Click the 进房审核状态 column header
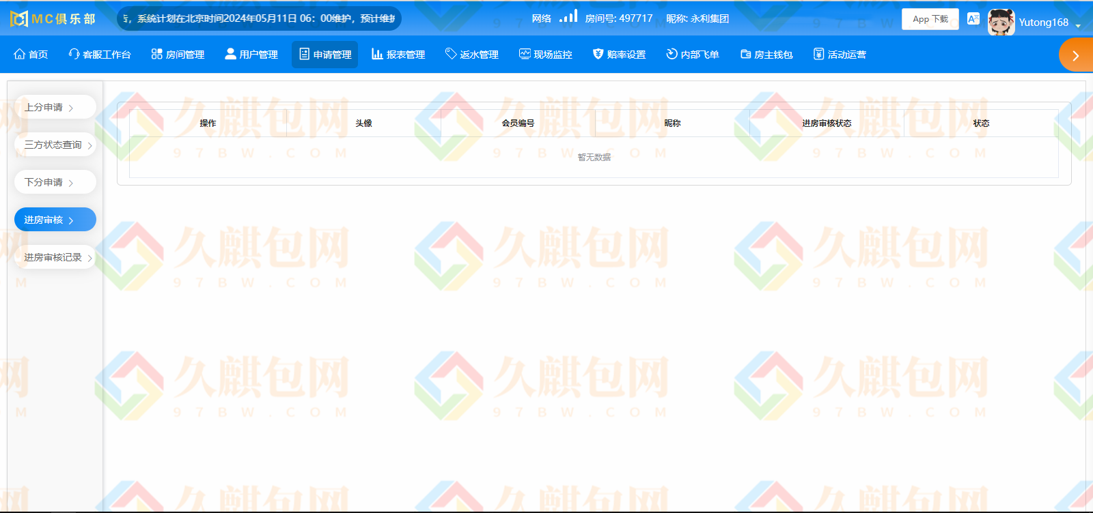Image resolution: width=1093 pixels, height=513 pixels. click(827, 123)
